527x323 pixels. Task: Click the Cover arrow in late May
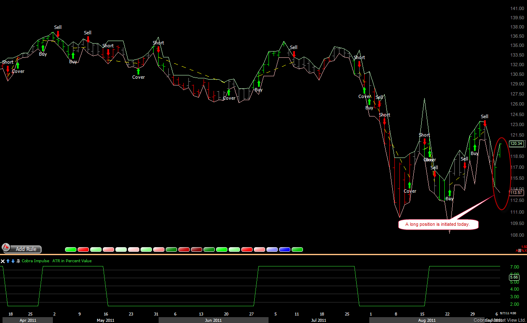[x=138, y=71]
